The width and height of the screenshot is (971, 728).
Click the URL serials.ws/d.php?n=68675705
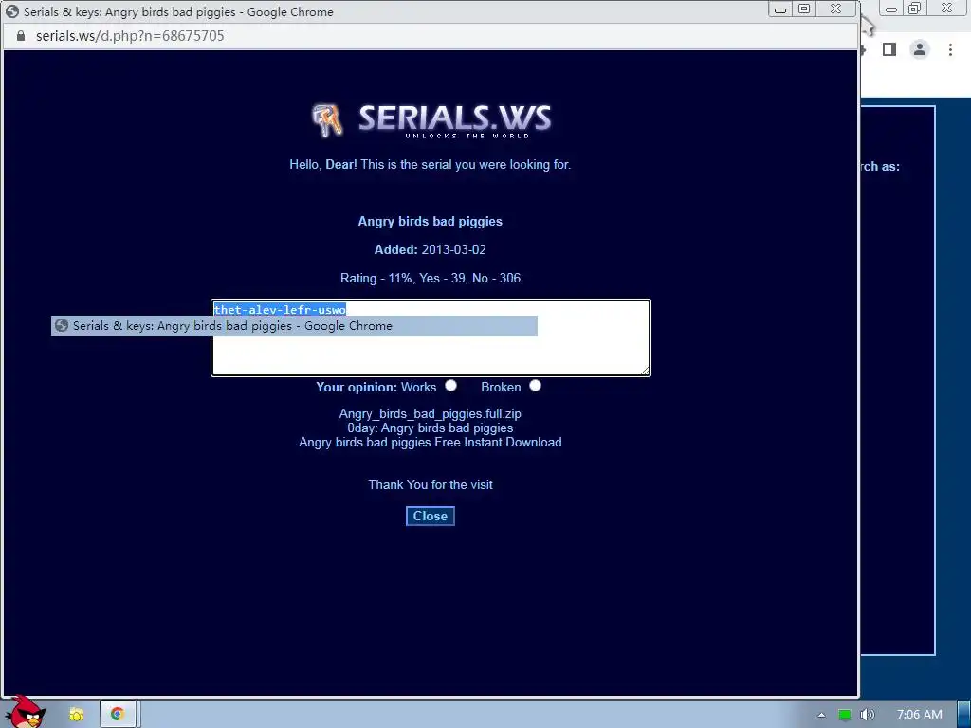[x=130, y=36]
